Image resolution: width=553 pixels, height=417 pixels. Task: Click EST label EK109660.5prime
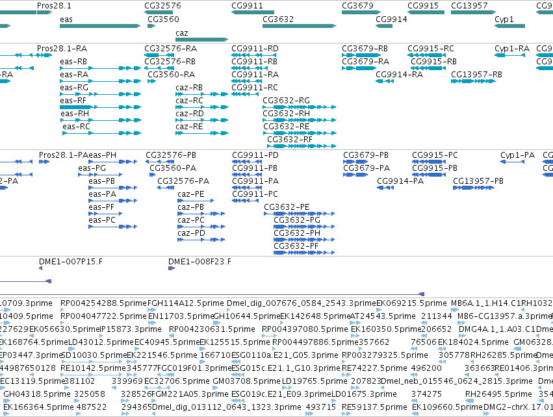(447, 407)
